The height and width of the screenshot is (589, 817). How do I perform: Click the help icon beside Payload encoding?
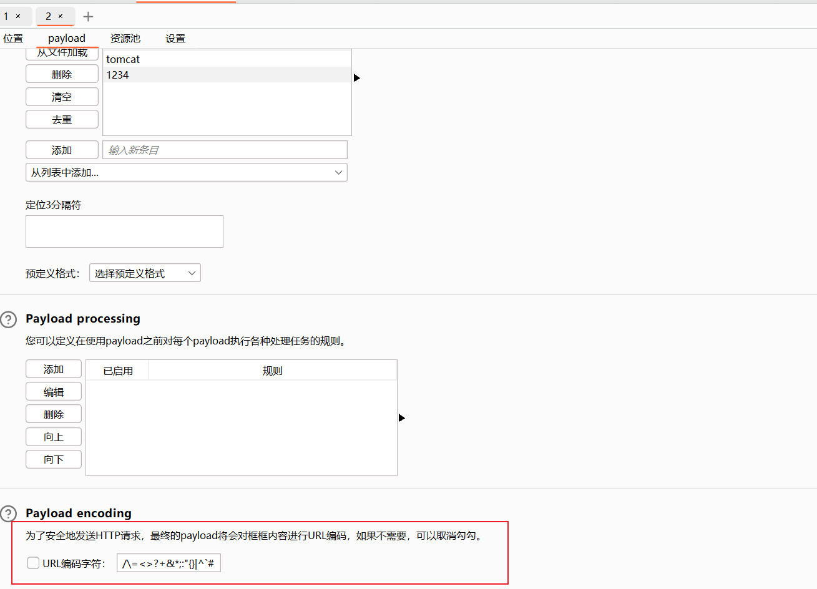tap(9, 514)
